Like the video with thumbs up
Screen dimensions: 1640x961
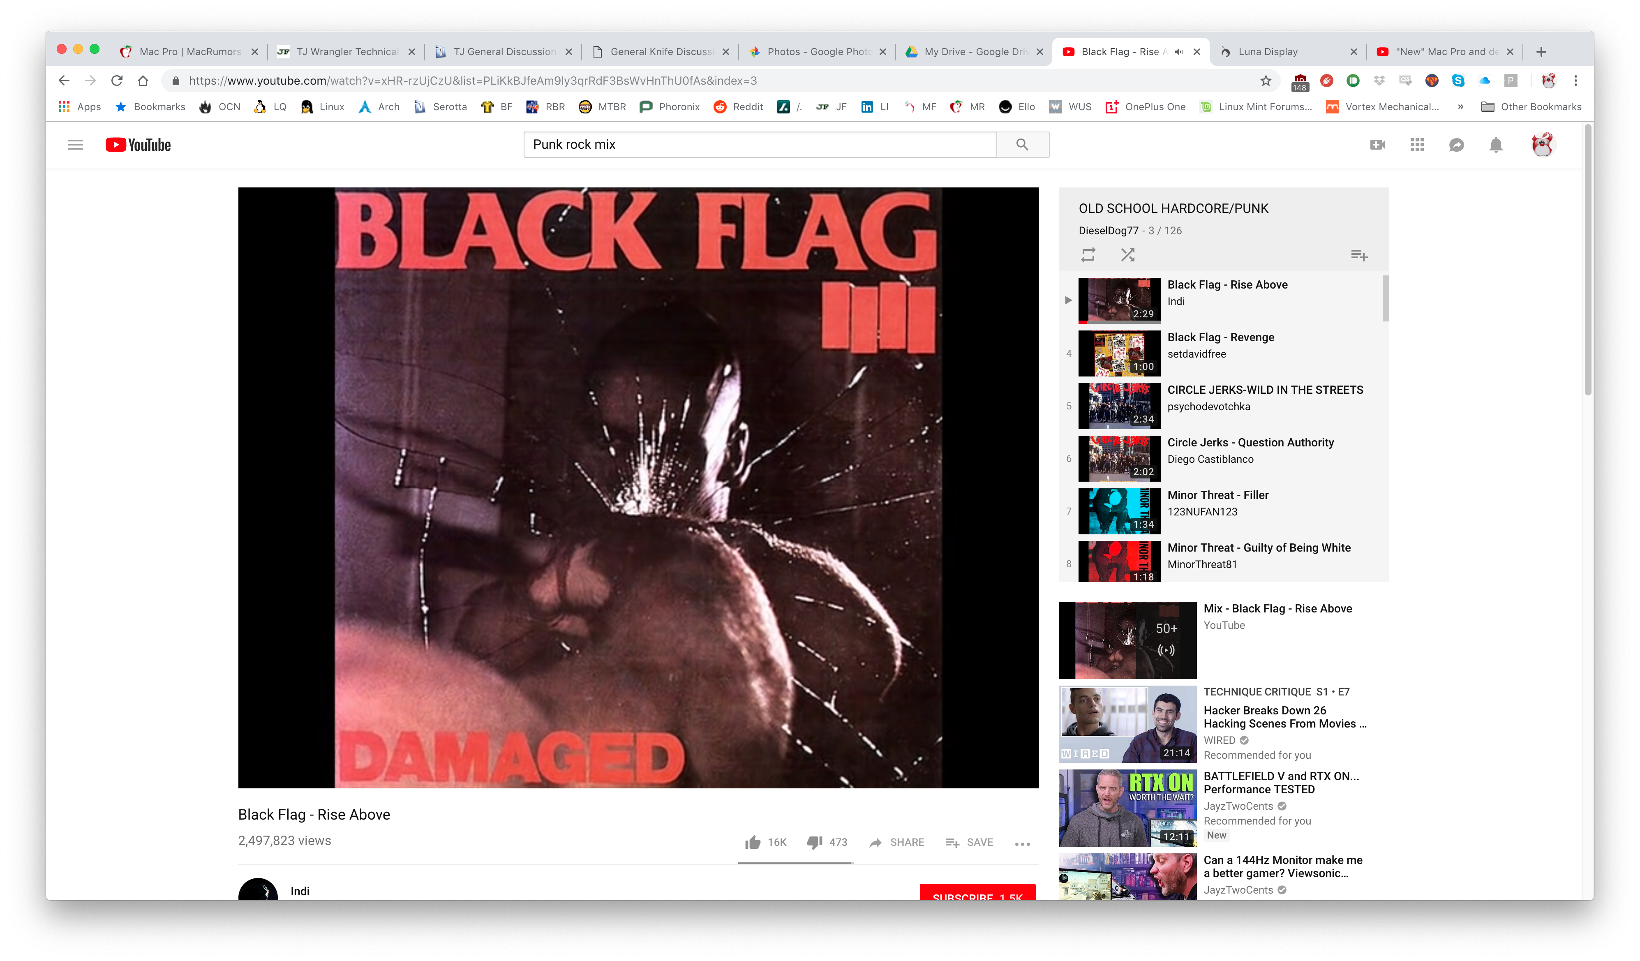[765, 843]
